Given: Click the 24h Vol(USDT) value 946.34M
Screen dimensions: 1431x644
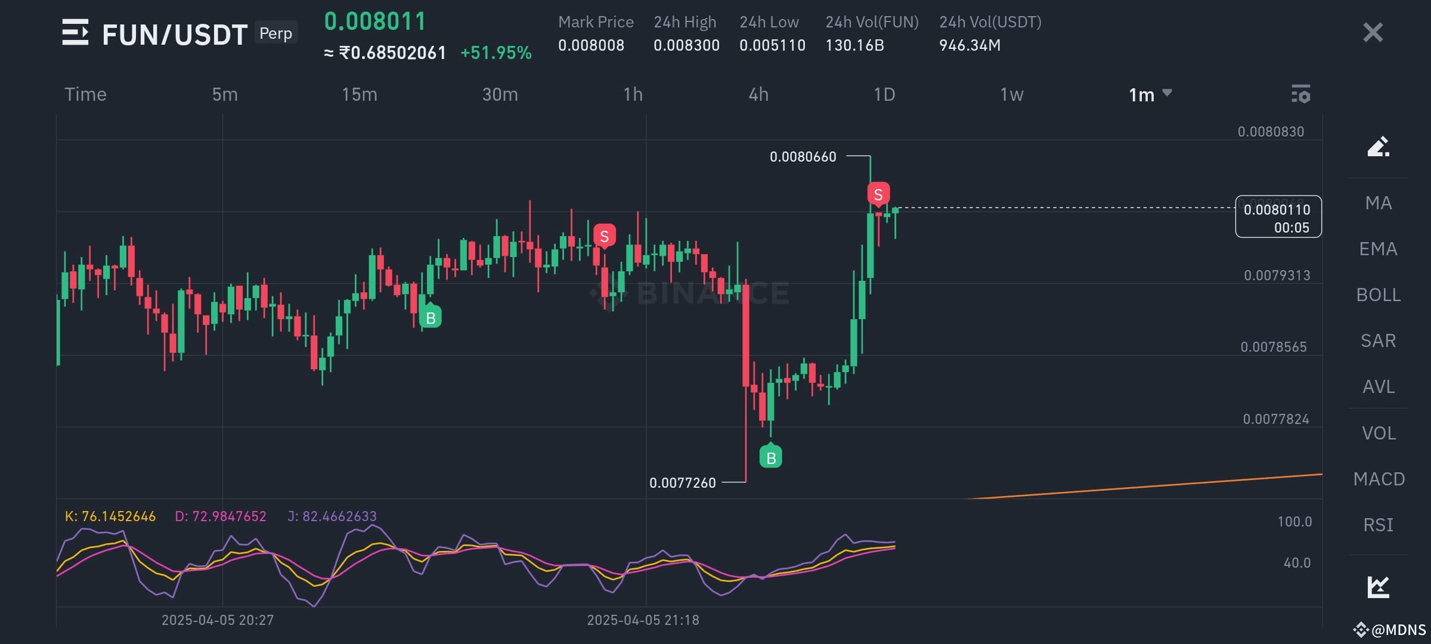Looking at the screenshot, I should pos(970,45).
